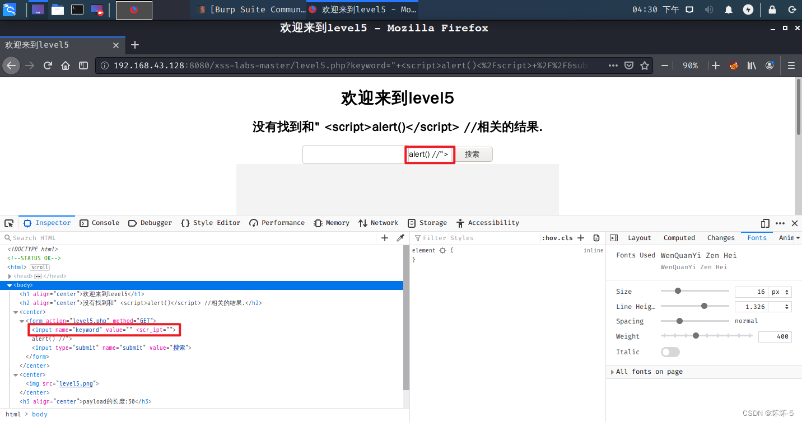Go back to the previous page in Firefox

click(x=11, y=65)
